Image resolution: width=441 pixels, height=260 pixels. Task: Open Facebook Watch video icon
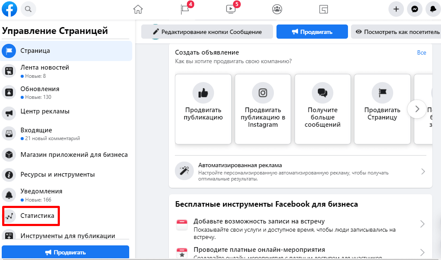point(230,9)
